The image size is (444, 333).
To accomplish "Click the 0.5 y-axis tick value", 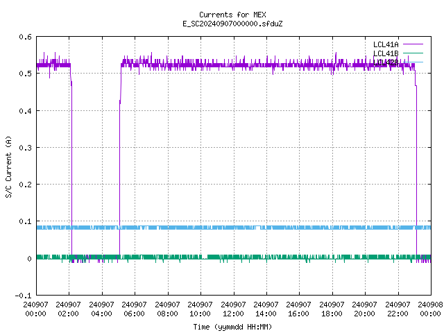I will click(25, 74).
